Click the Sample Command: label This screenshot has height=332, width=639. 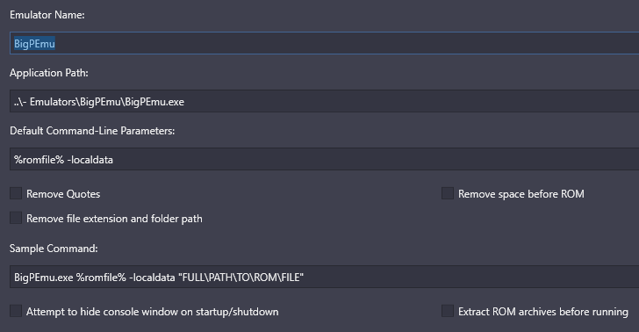click(x=54, y=248)
